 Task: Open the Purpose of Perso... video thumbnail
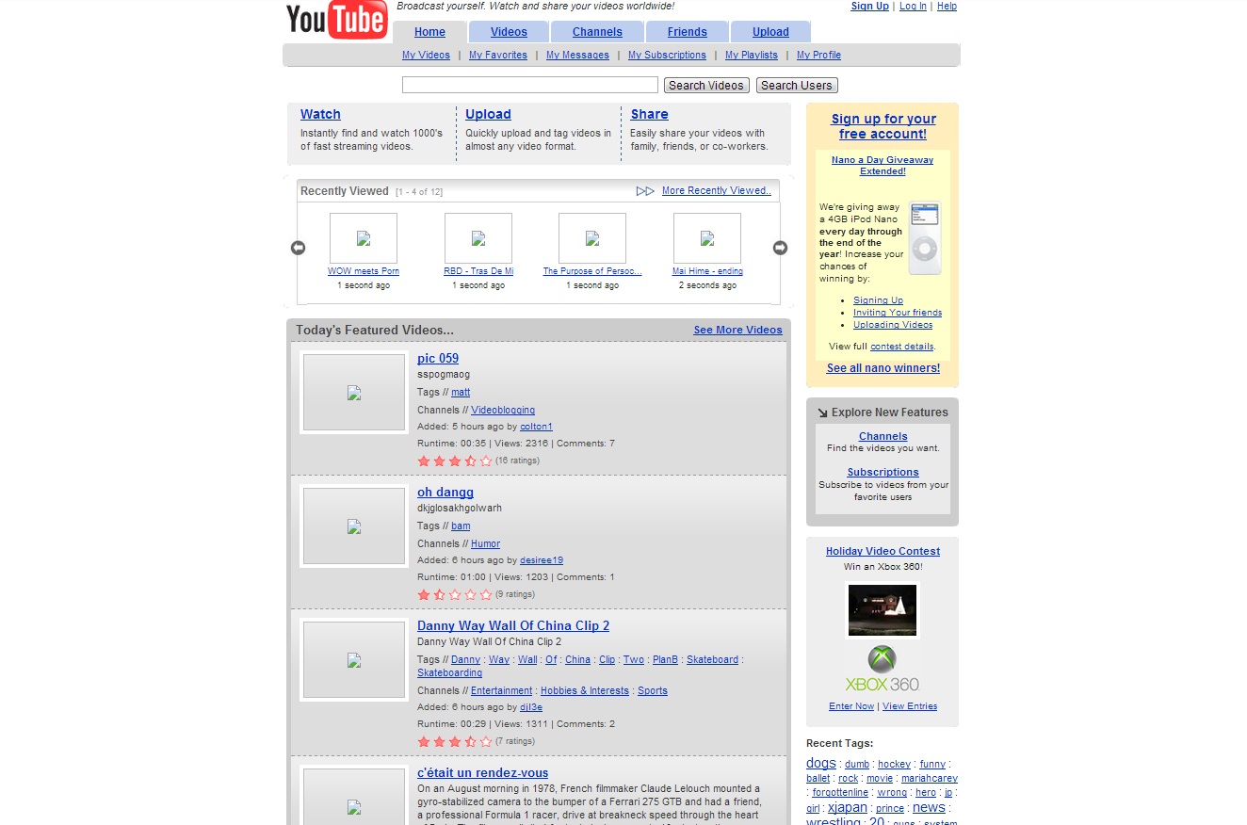[592, 238]
